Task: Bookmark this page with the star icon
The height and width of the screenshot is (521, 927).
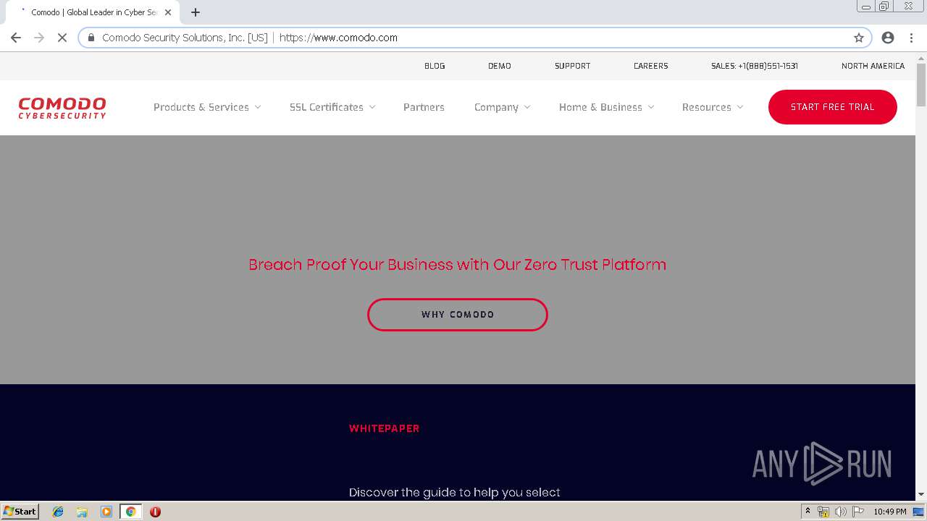Action: coord(859,38)
